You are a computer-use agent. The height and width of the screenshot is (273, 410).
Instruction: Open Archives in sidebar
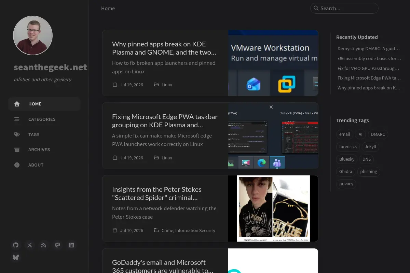(44, 149)
